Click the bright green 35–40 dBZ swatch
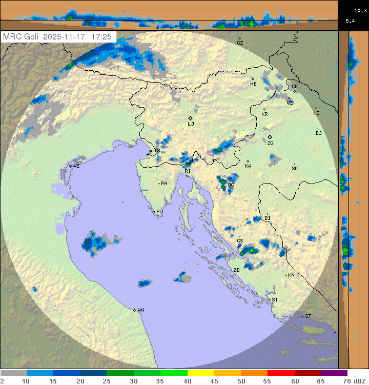 point(174,373)
